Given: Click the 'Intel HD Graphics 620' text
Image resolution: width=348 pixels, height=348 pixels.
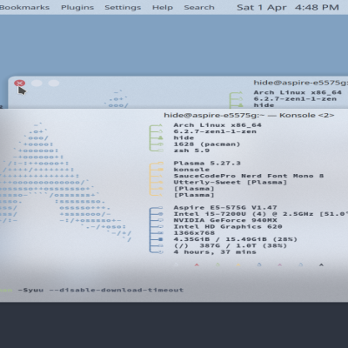Looking at the screenshot, I should [x=228, y=227].
